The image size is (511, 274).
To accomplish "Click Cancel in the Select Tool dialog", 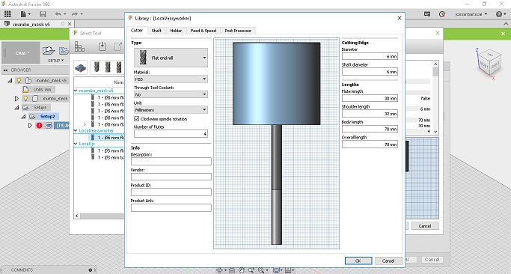I will [425, 226].
